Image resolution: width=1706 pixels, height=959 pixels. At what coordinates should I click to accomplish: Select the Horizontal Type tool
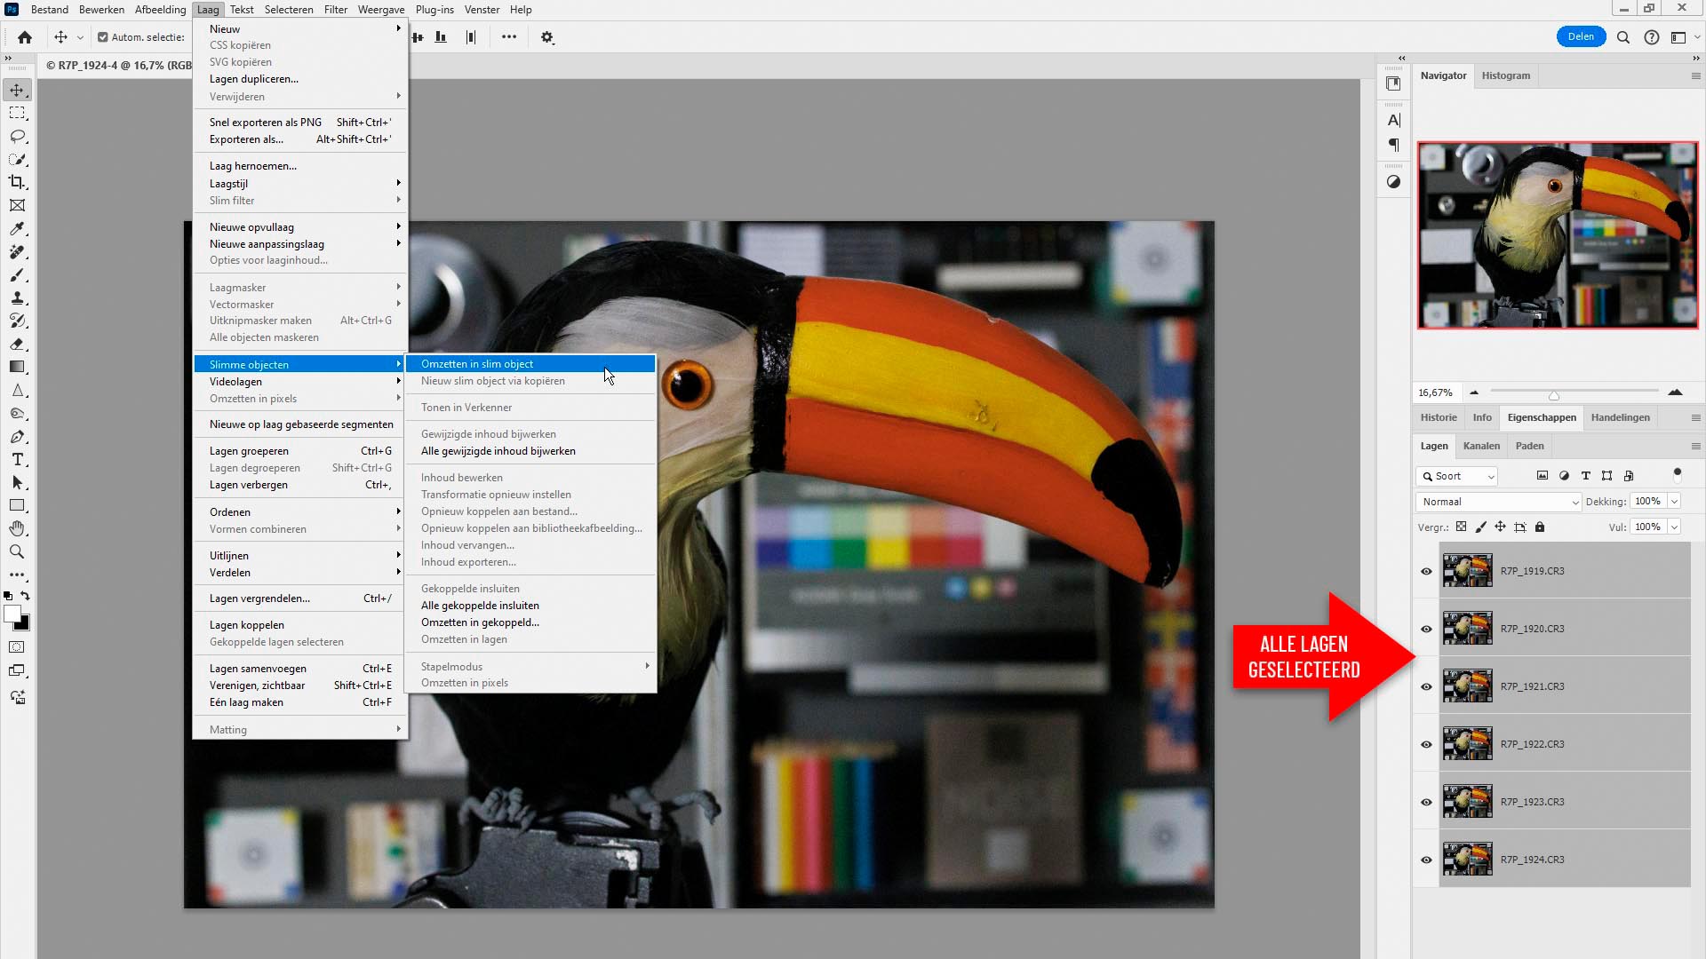point(17,459)
